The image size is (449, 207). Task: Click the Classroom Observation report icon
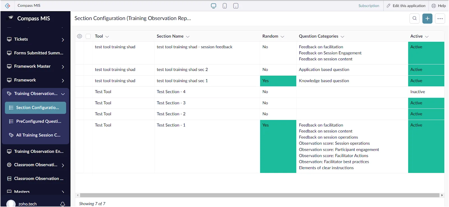point(9,179)
